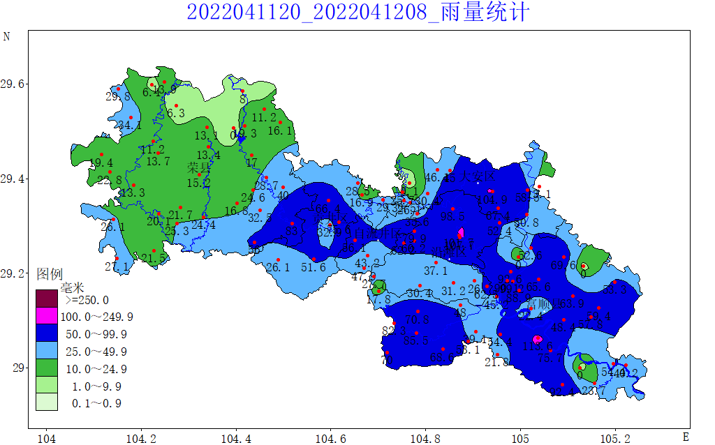
Task: Click the 6.3 rainfall value label
Action: pos(175,113)
